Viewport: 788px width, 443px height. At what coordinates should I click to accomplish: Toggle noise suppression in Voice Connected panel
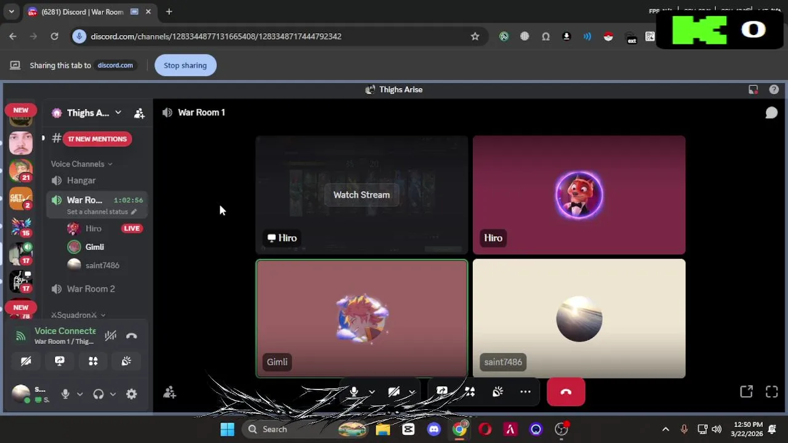point(110,336)
